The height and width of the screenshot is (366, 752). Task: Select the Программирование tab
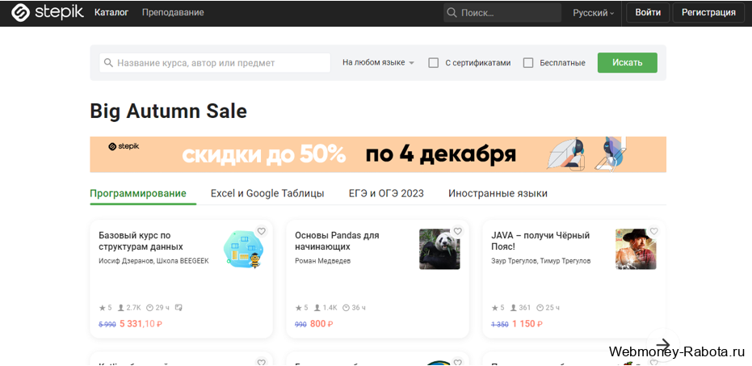click(138, 193)
